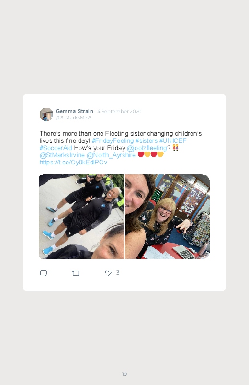Click the first red heart emoji
The width and height of the screenshot is (249, 385).
(141, 155)
